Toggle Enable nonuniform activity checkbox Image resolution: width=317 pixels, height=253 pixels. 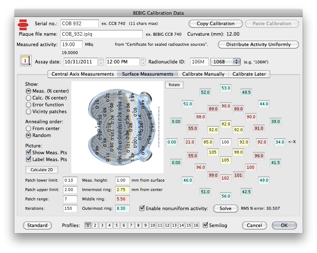tap(142, 208)
